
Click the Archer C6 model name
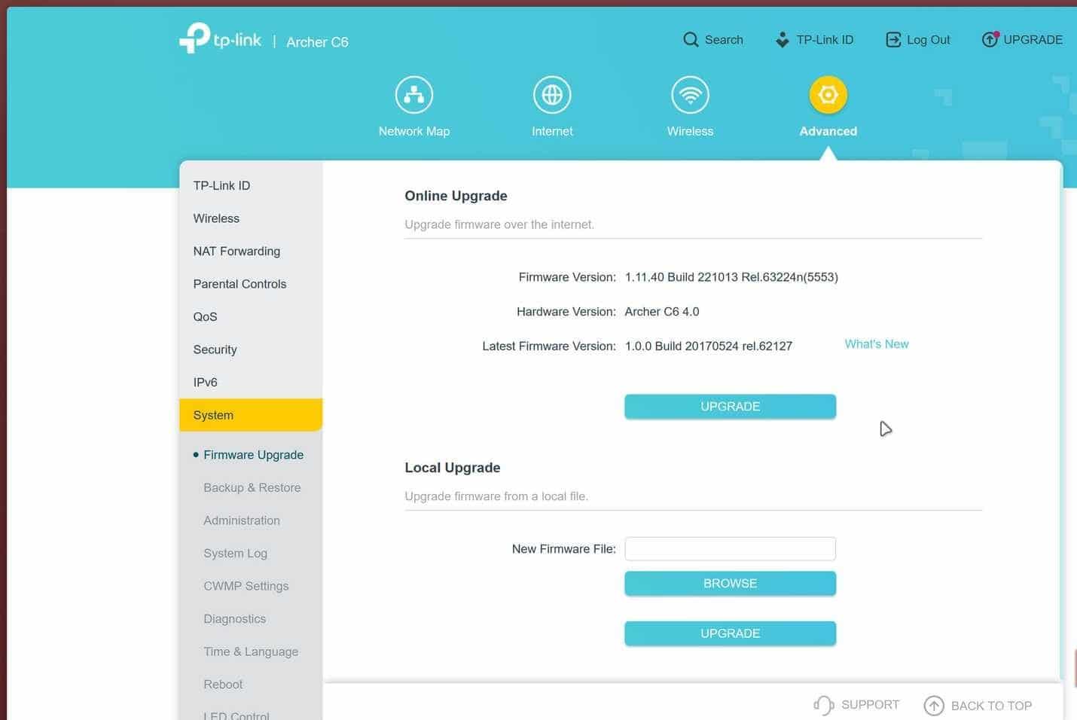(x=317, y=42)
